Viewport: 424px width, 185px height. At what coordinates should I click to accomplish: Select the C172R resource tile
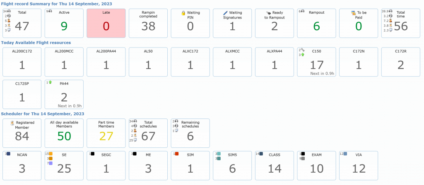point(401,61)
